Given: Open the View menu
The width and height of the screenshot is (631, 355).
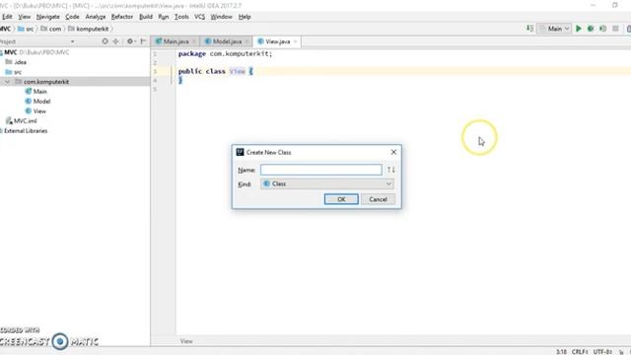Looking at the screenshot, I should (24, 17).
